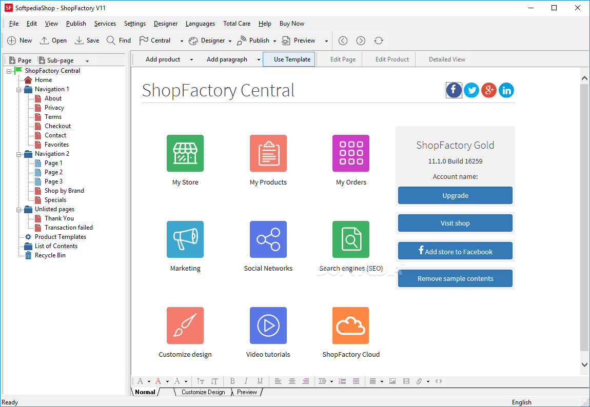Open the Search engines (SEO) icon
Image resolution: width=590 pixels, height=407 pixels.
click(x=351, y=239)
